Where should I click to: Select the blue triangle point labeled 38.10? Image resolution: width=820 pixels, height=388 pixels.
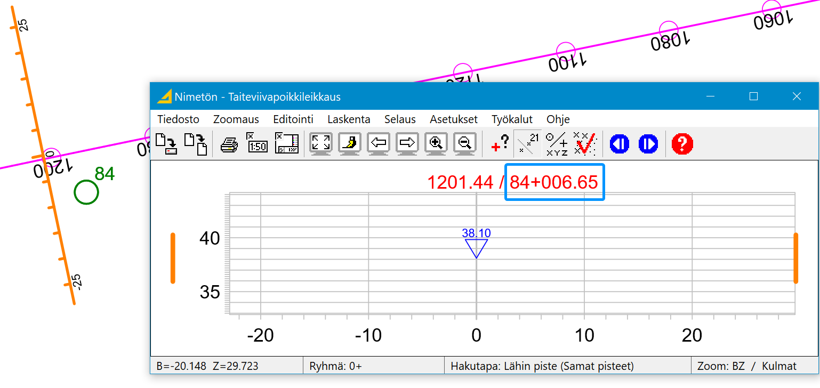point(476,248)
